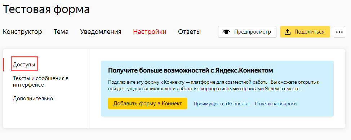Switch to the Тема tab
Screen dimensions: 351x140
pyautogui.click(x=61, y=32)
